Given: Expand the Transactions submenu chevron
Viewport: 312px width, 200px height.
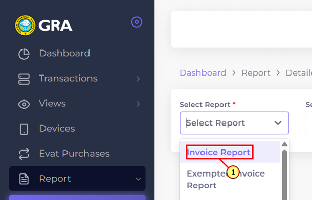Looking at the screenshot, I should tap(138, 79).
